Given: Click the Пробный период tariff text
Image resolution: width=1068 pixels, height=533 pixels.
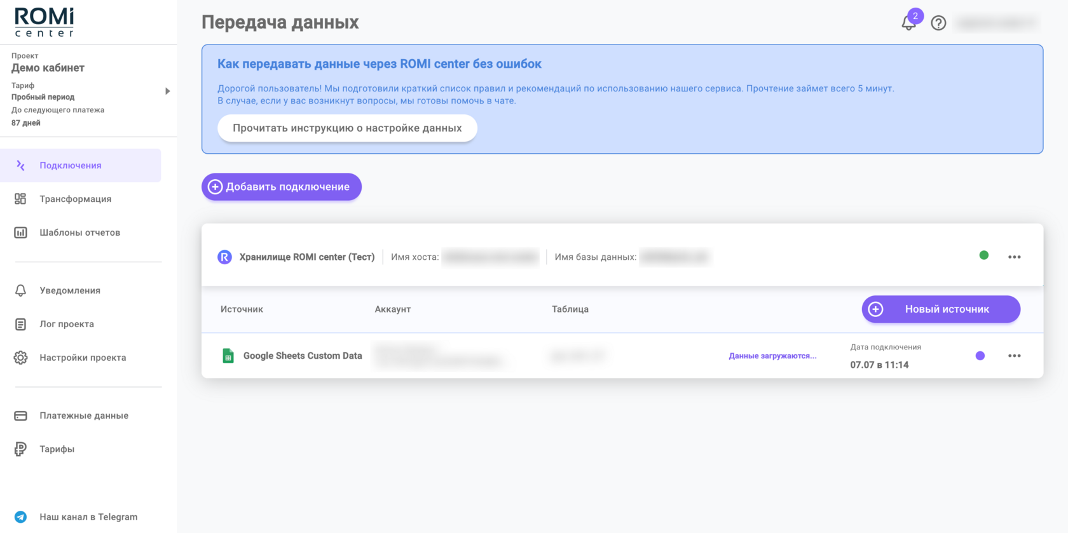Looking at the screenshot, I should click(x=43, y=97).
